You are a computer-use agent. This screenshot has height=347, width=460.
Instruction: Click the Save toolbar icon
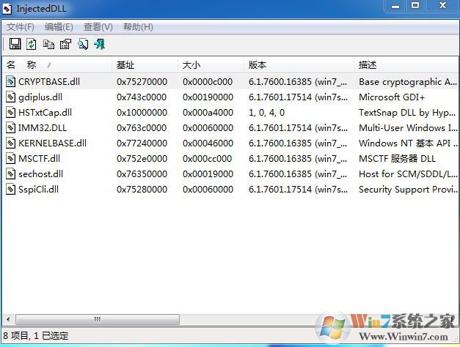point(15,45)
